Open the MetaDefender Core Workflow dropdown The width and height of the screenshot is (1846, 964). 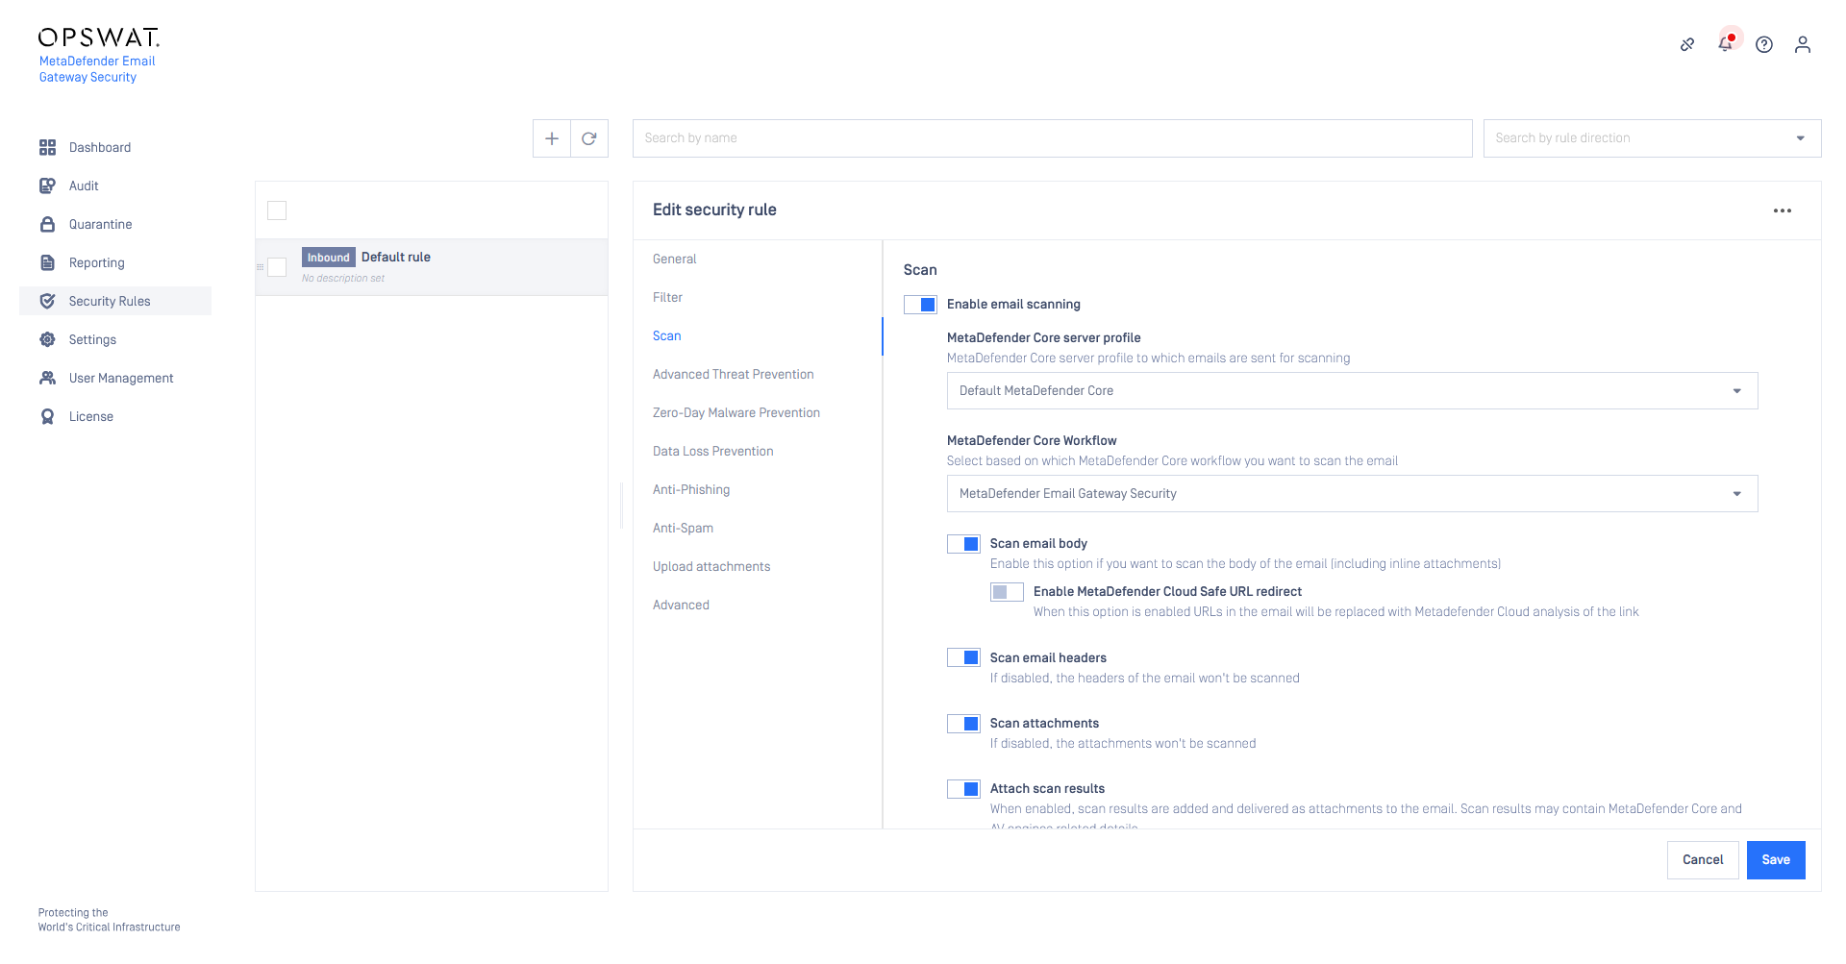pyautogui.click(x=1352, y=494)
